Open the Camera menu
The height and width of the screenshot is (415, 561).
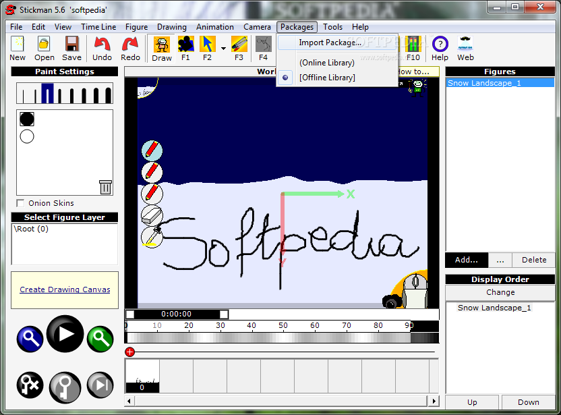(257, 27)
